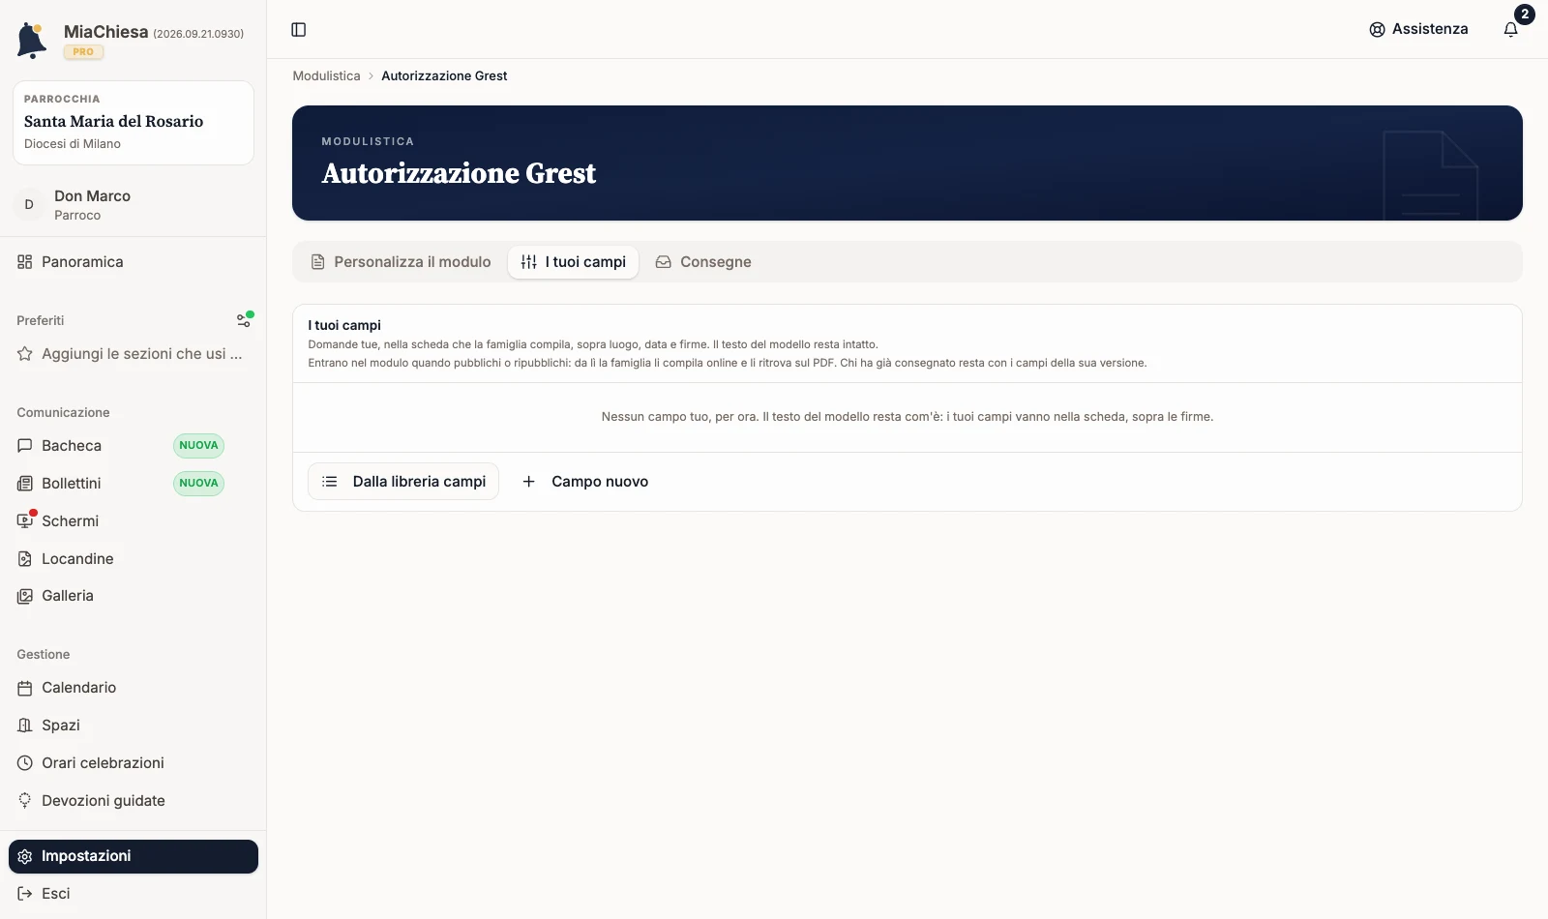Open Locandine section
Screen dimensions: 1548x919
click(x=134, y=559)
